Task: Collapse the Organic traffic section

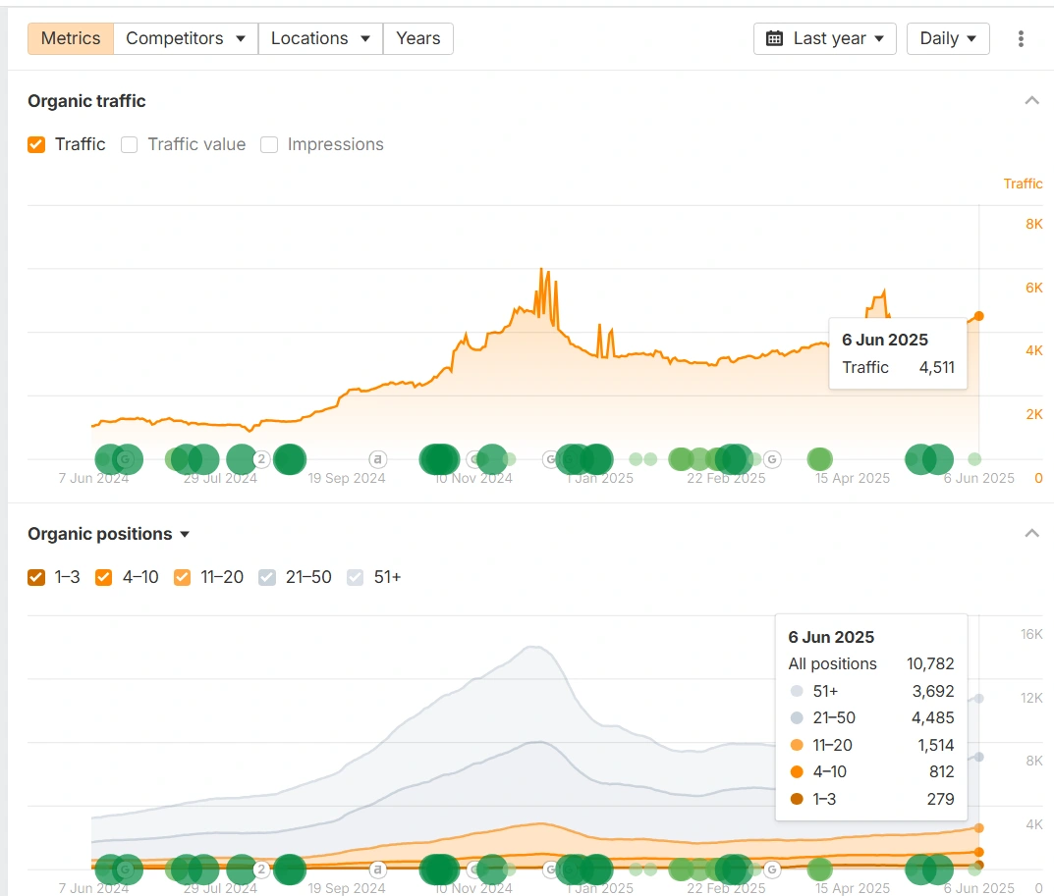Action: [x=1031, y=101]
